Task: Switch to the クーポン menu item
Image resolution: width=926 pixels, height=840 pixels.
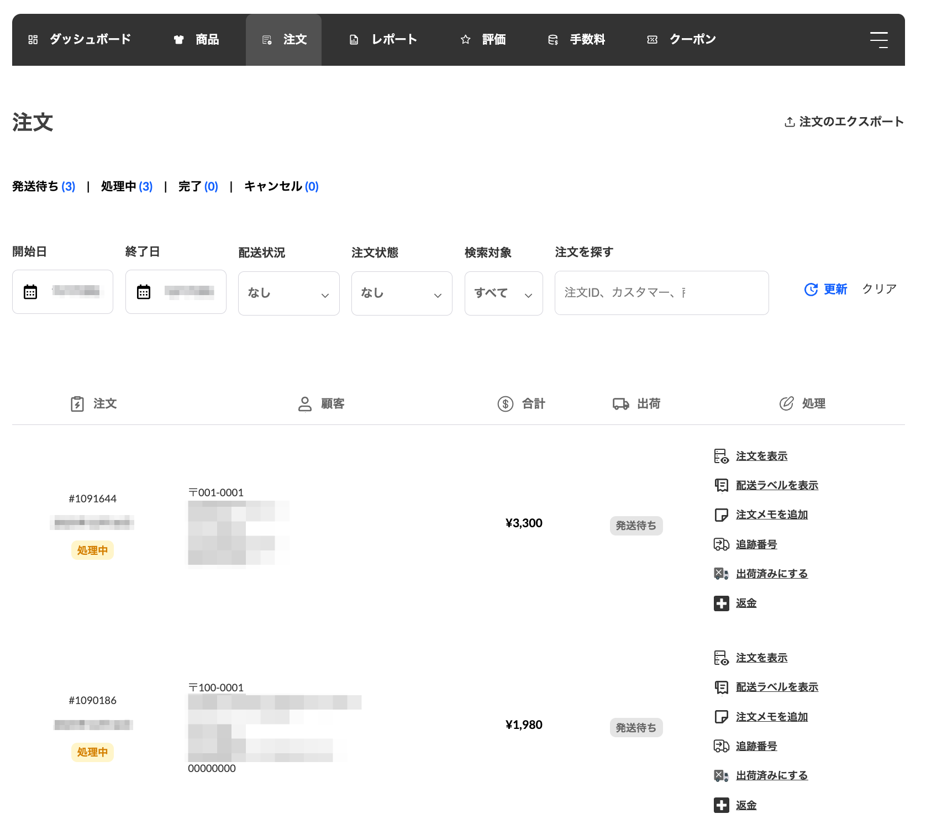Action: point(682,40)
